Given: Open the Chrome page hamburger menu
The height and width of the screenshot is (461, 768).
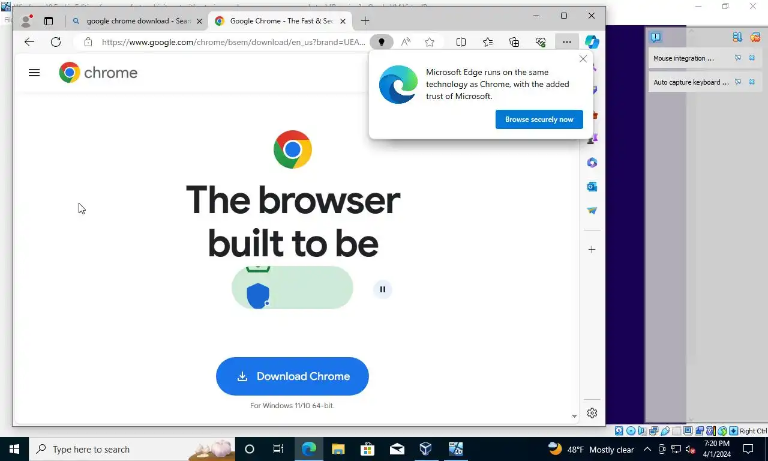Looking at the screenshot, I should (34, 73).
